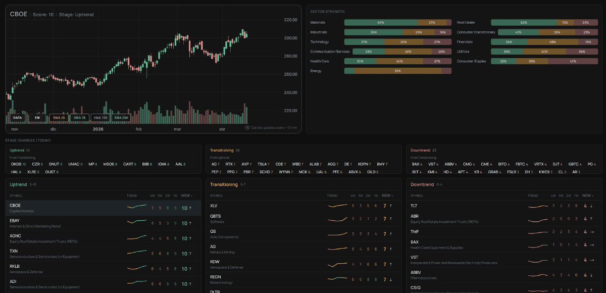Click BITO ticker in Downtrend stage changes
606x293 pixels.
tap(504, 164)
